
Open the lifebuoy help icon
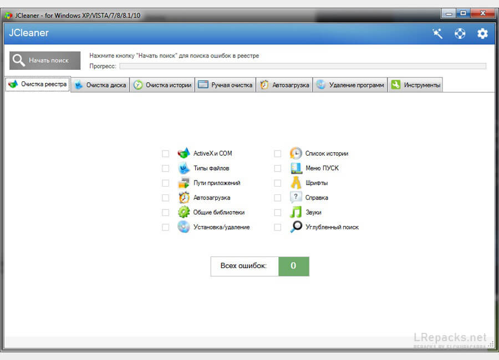click(460, 34)
